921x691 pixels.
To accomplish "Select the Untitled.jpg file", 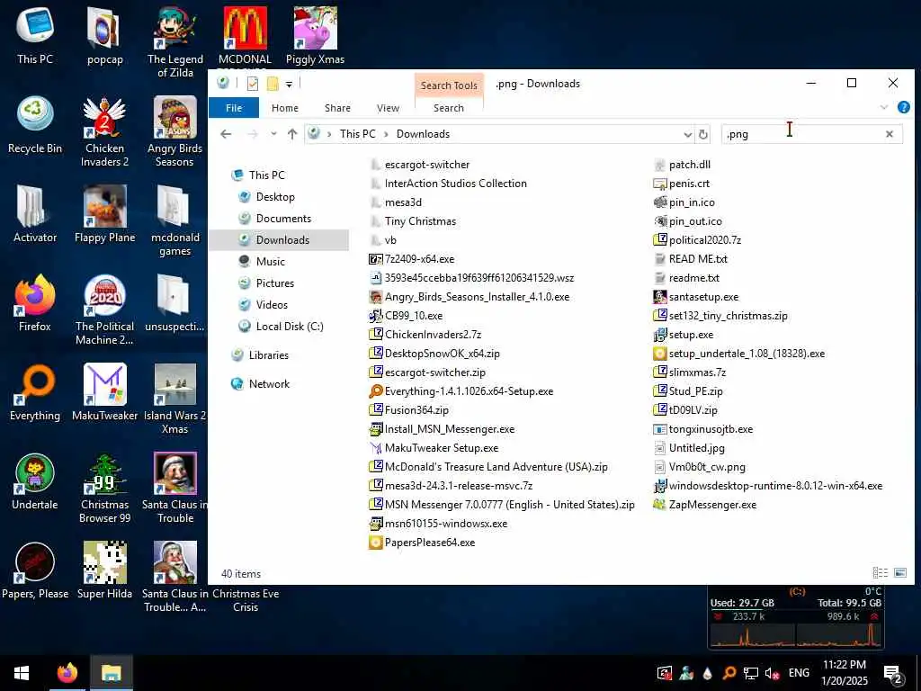I will 689,448.
